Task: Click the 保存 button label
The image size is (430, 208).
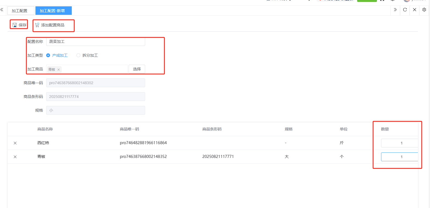Action: click(x=23, y=25)
